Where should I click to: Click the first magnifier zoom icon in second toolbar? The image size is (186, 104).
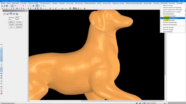click(x=2, y=8)
